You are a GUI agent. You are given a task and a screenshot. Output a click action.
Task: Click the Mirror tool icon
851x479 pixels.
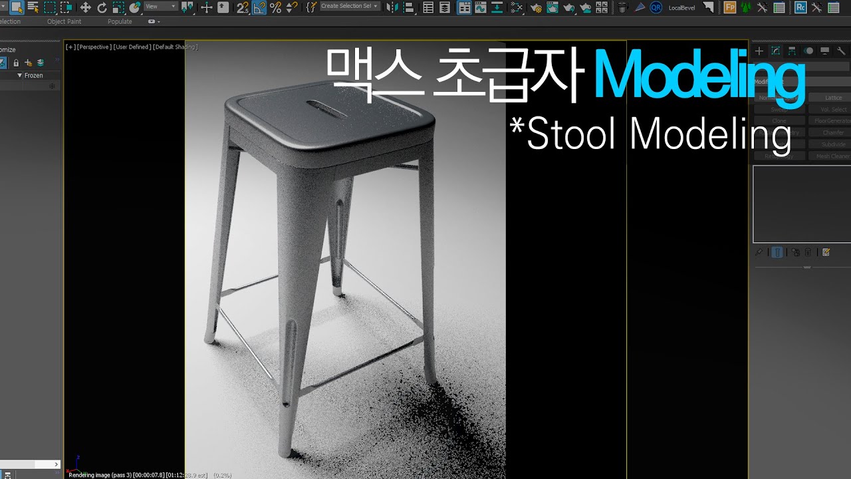click(392, 7)
